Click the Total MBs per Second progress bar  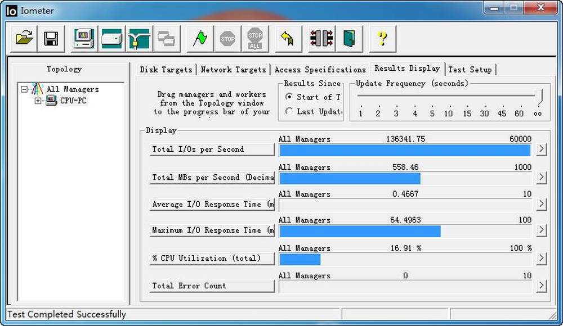click(x=405, y=178)
